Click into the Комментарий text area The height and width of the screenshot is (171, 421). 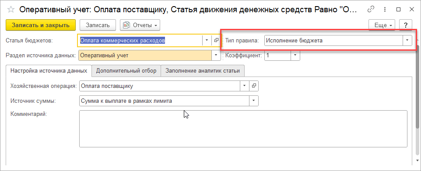click(243, 129)
